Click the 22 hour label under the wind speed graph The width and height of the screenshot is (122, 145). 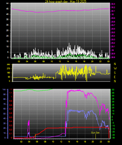pyautogui.click(x=100, y=61)
